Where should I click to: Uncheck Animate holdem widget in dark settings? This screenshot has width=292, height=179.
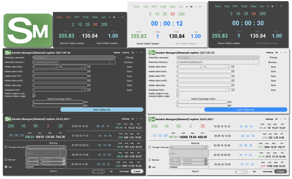tap(34, 96)
